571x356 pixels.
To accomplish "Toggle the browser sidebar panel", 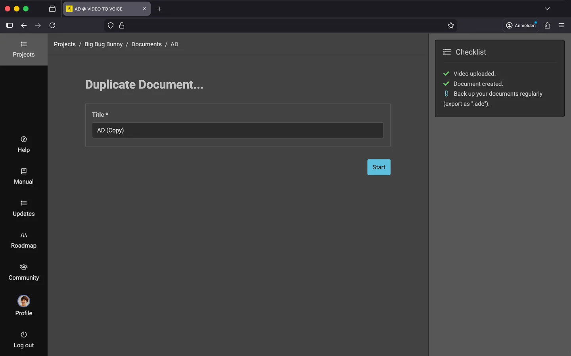I will coord(10,25).
